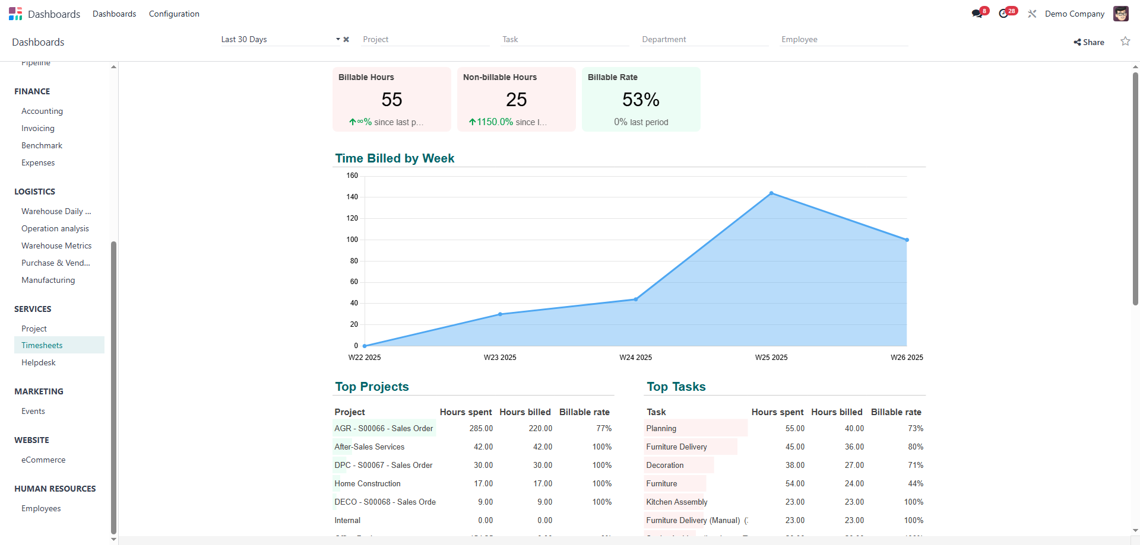Open the Dashboards menu item
Image resolution: width=1140 pixels, height=545 pixels.
point(114,14)
